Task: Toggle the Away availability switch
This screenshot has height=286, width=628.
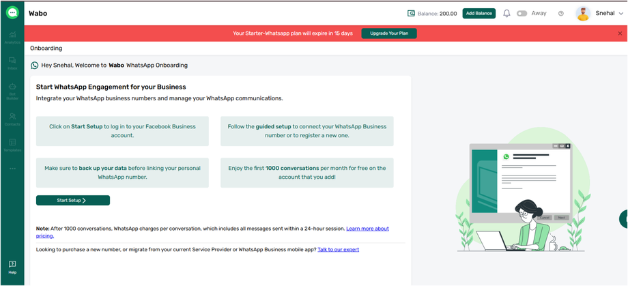Action: (x=522, y=14)
